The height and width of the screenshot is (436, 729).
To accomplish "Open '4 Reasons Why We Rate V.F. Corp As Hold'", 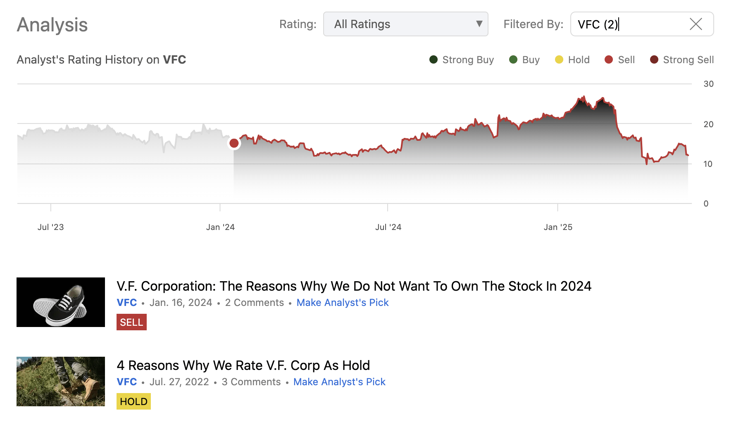I will coord(243,365).
